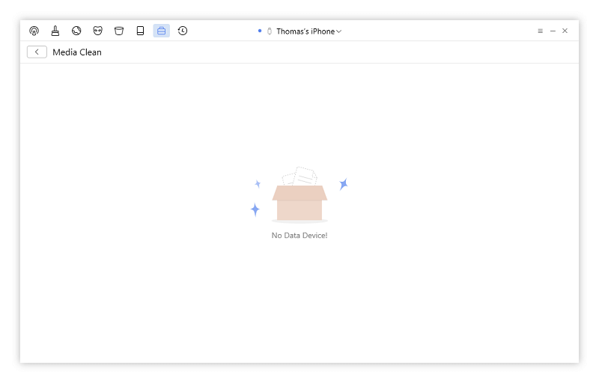
Task: Click the 'Media Clean' page title
Action: 77,52
